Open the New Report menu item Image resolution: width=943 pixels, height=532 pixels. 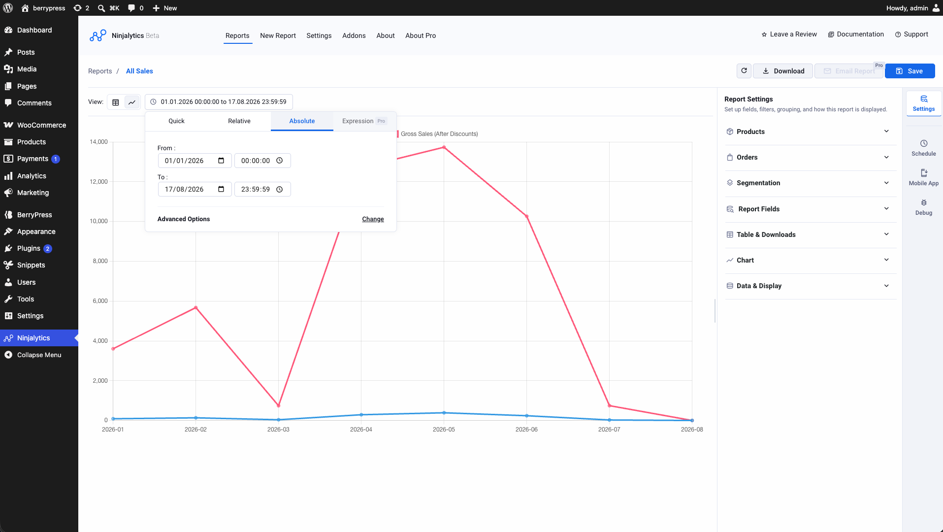pos(278,35)
